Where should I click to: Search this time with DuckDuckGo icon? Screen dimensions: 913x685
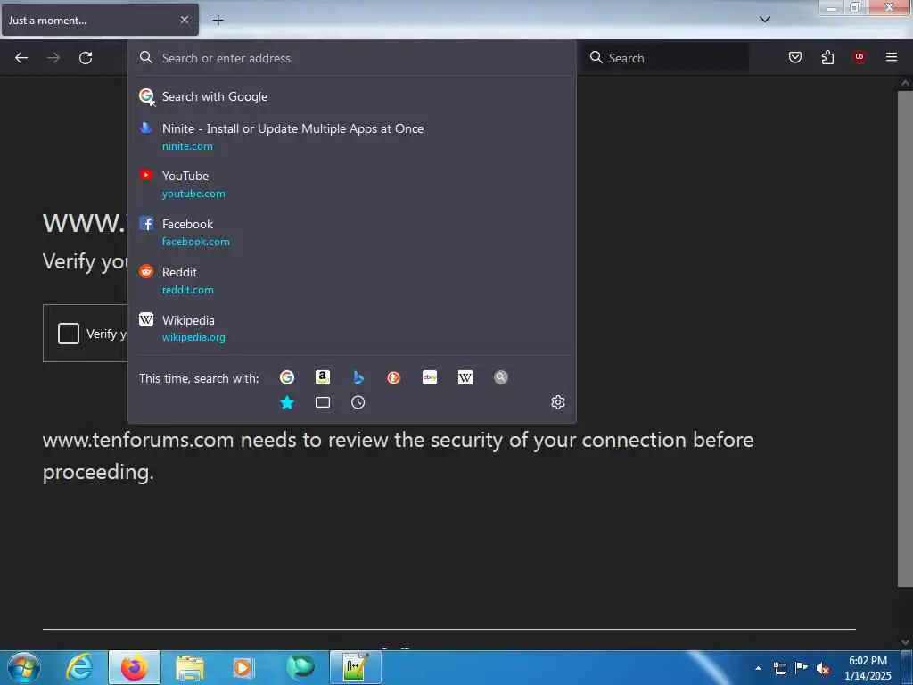tap(393, 377)
